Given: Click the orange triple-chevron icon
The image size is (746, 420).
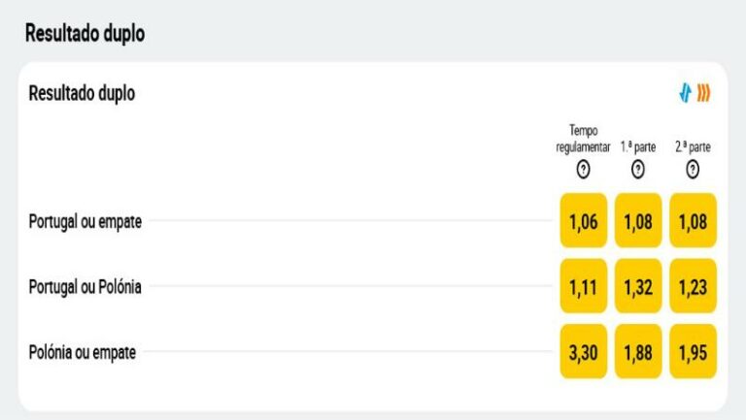Looking at the screenshot, I should [x=704, y=93].
